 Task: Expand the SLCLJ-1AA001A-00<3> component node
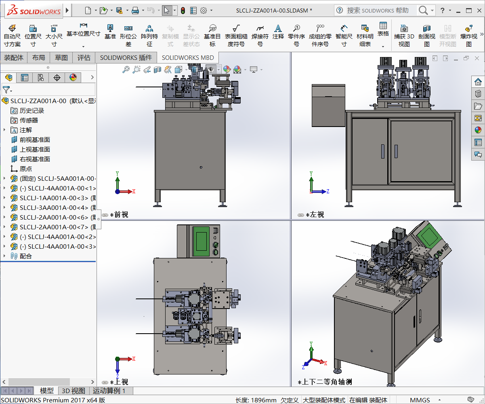(4, 198)
